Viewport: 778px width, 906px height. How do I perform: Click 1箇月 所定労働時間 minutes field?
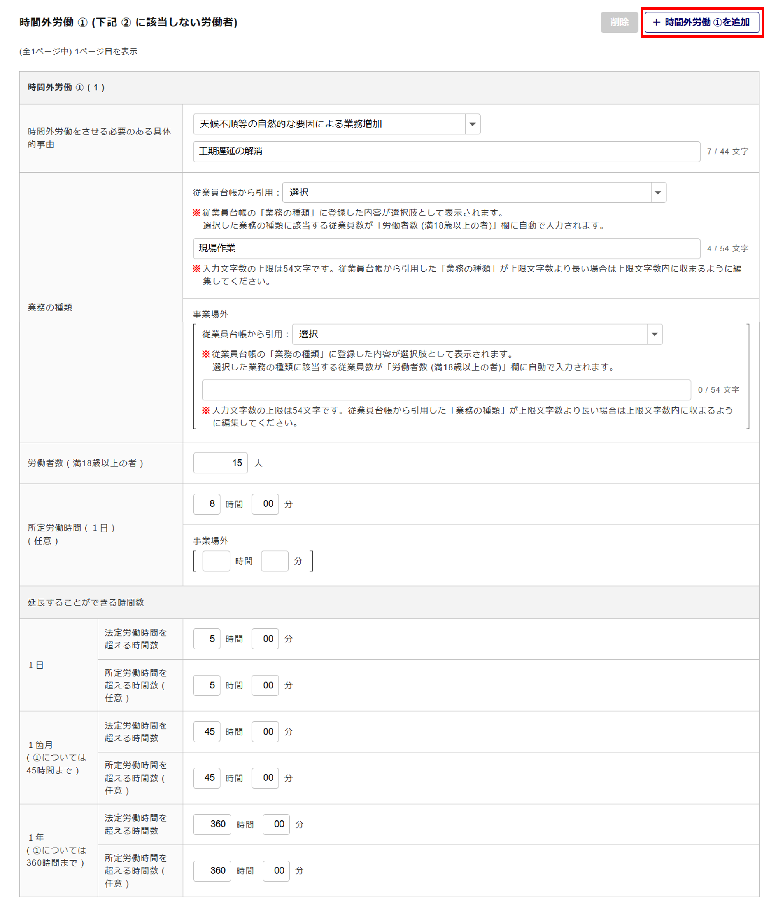265,778
